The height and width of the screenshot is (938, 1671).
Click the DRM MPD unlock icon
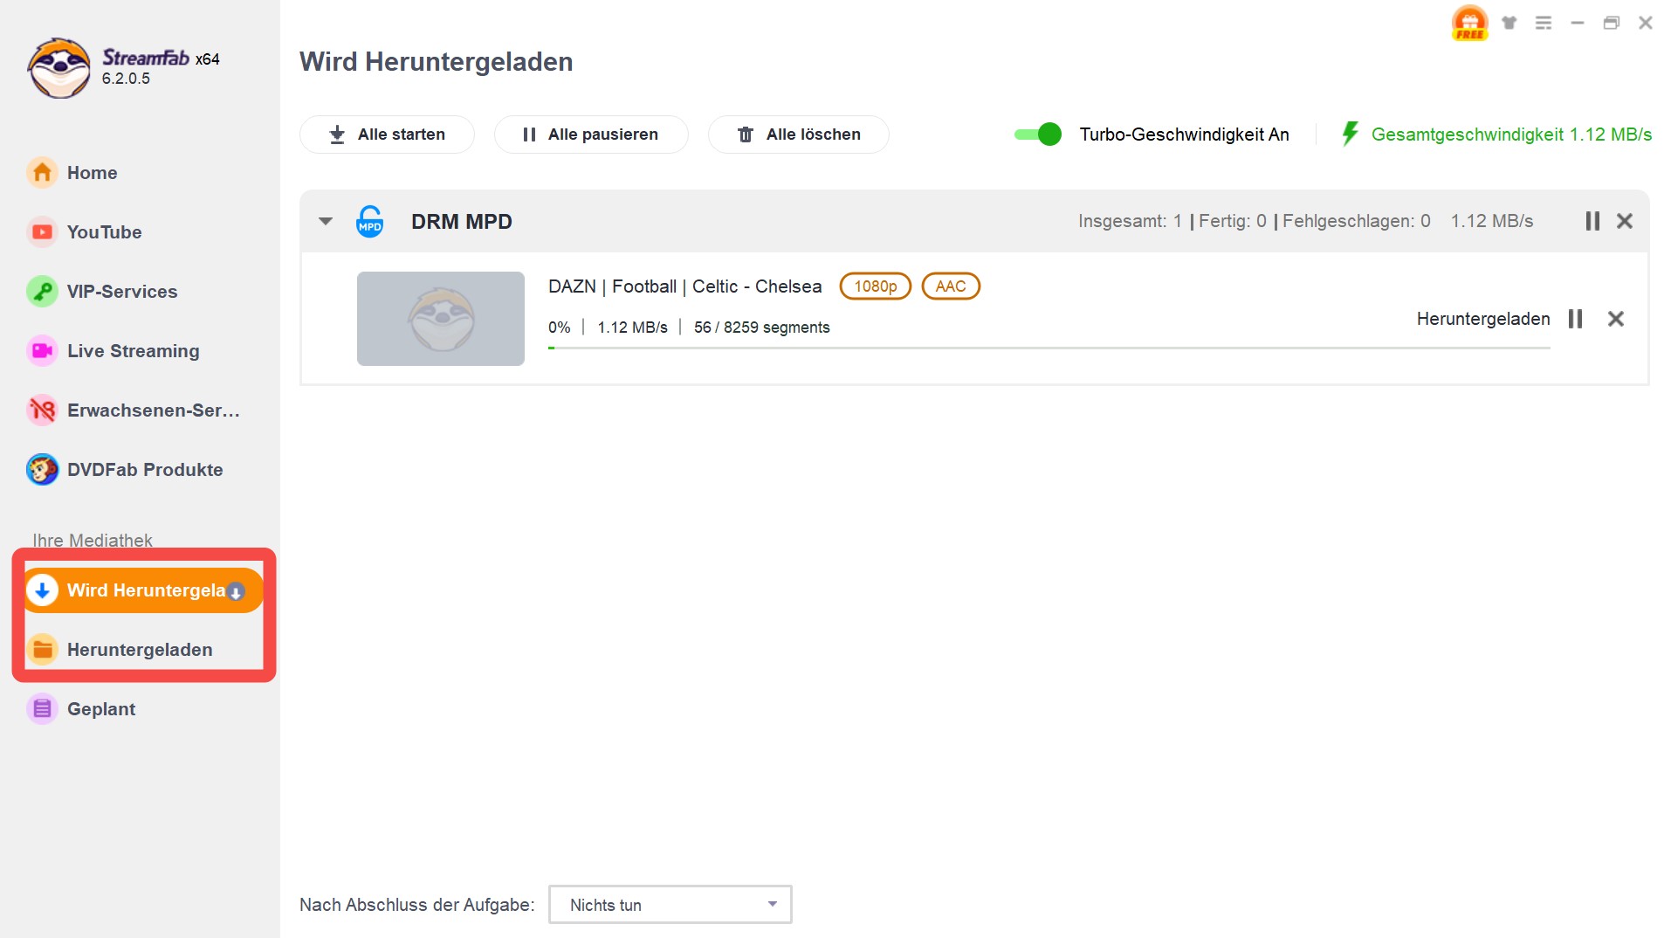(370, 221)
